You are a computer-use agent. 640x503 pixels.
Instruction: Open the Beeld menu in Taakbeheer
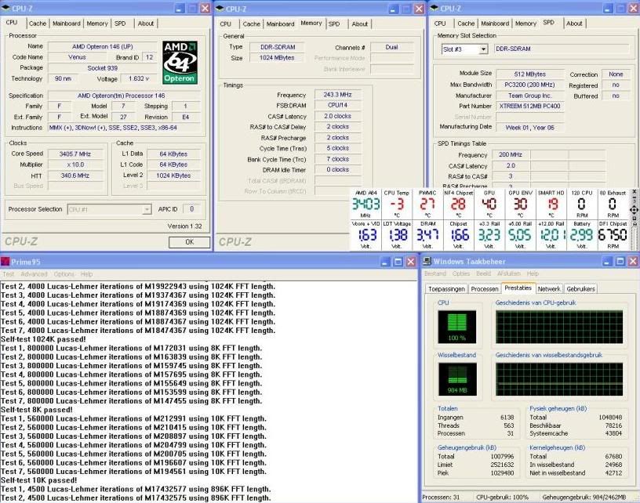click(x=483, y=273)
